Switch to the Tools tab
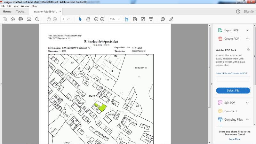 (x=20, y=12)
